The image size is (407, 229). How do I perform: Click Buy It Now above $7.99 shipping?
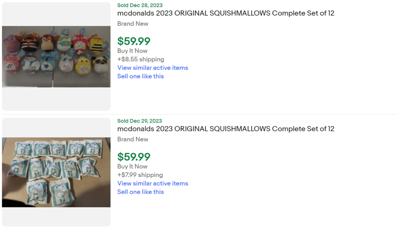(132, 166)
